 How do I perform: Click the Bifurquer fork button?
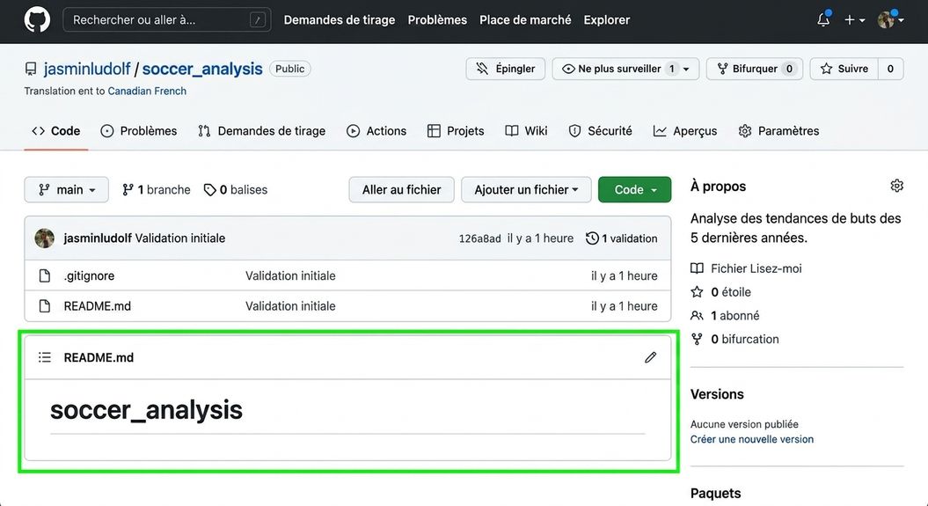[755, 69]
